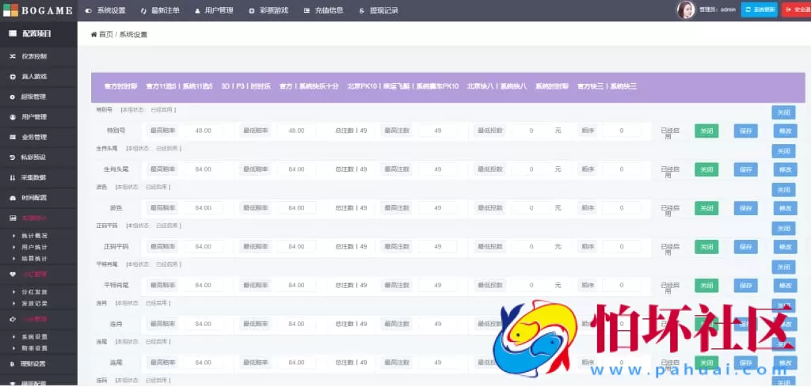Click the 首页 breadcrumb link

point(106,35)
